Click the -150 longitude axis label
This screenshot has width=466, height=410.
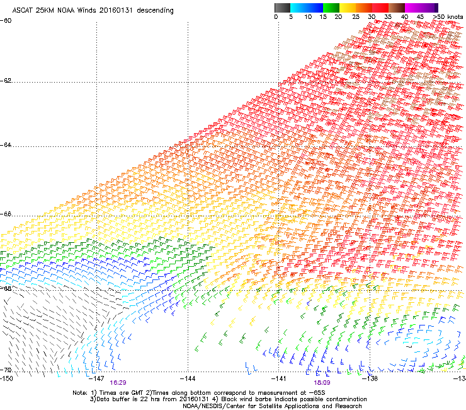pos(6,378)
